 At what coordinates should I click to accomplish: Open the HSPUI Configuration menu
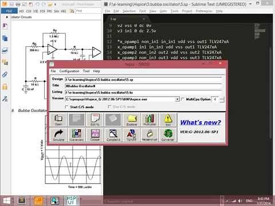pyautogui.click(x=69, y=71)
